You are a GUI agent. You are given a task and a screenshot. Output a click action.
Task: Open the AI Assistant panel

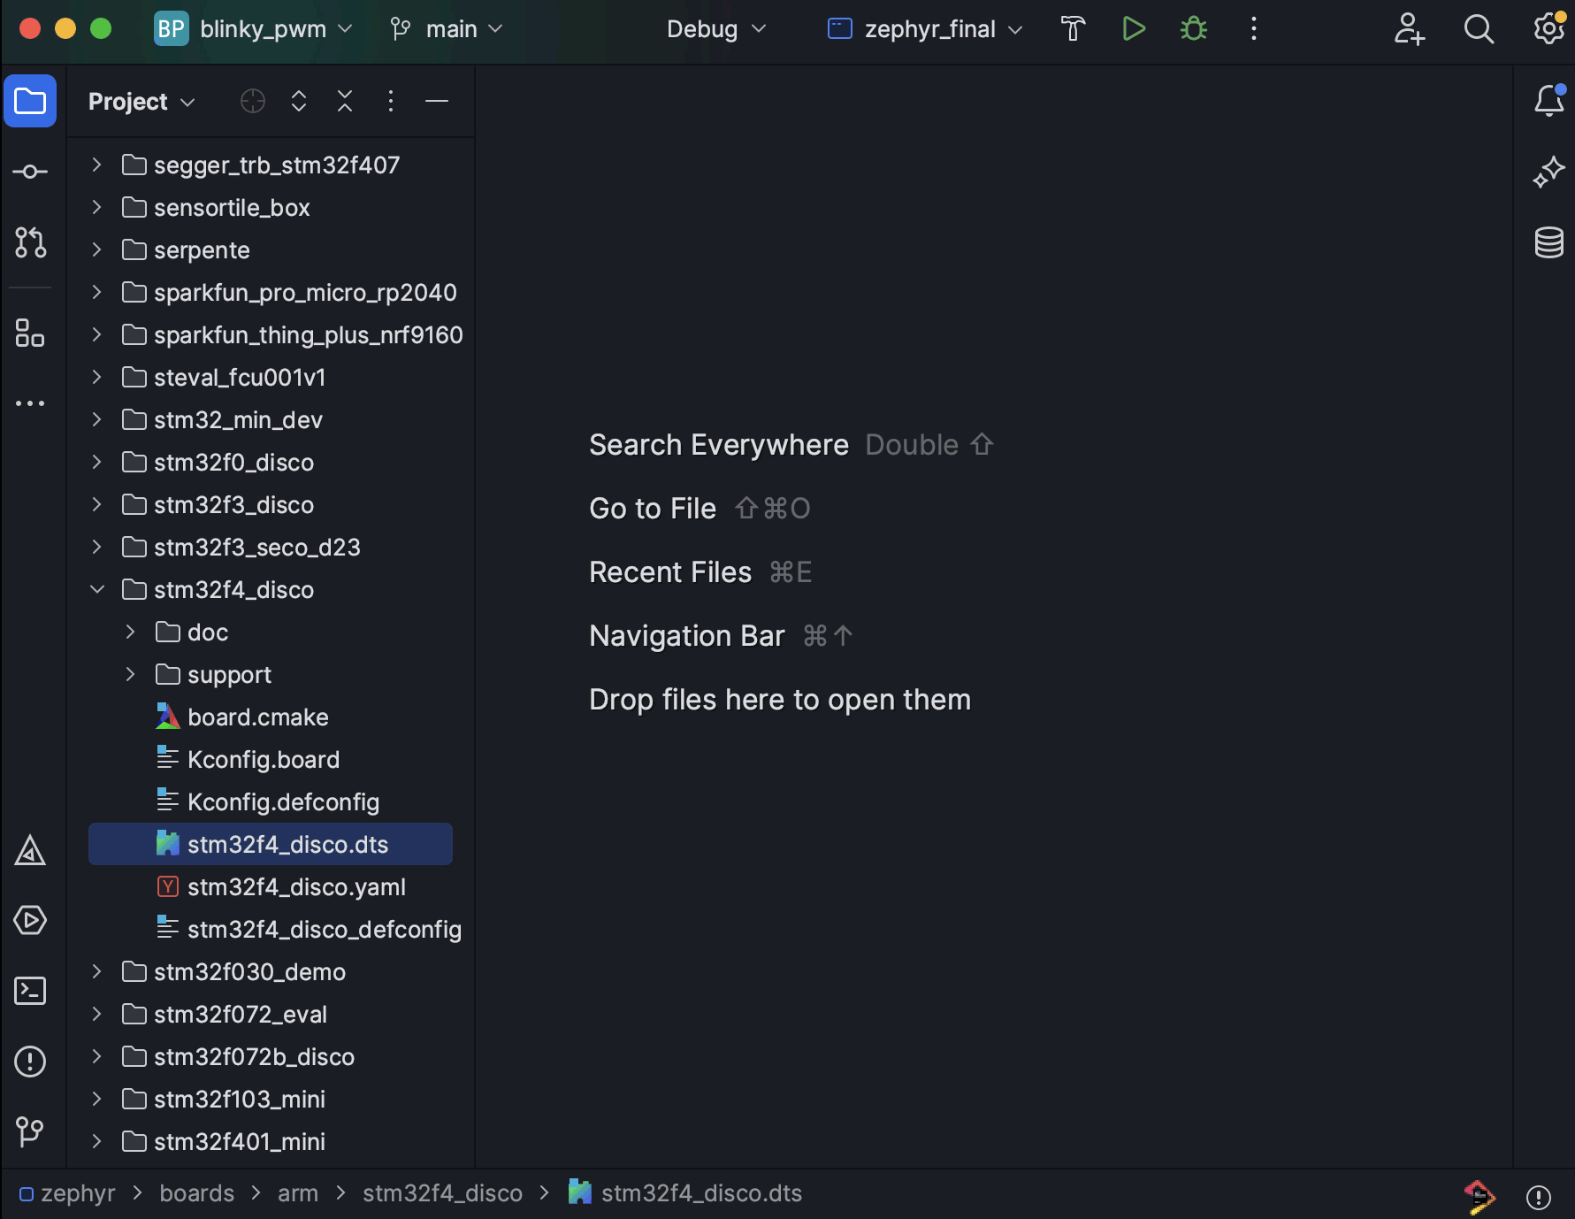(x=1548, y=172)
